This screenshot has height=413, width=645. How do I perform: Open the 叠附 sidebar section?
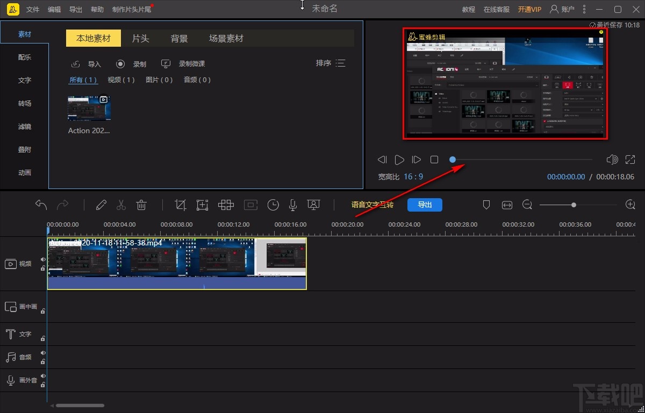(x=25, y=150)
